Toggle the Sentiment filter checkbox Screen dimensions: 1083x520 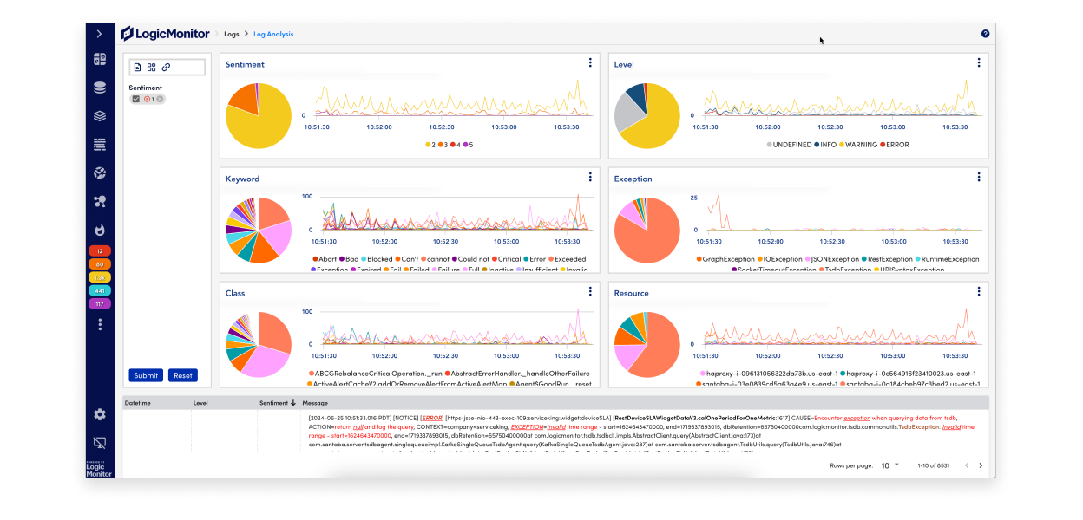pyautogui.click(x=135, y=99)
